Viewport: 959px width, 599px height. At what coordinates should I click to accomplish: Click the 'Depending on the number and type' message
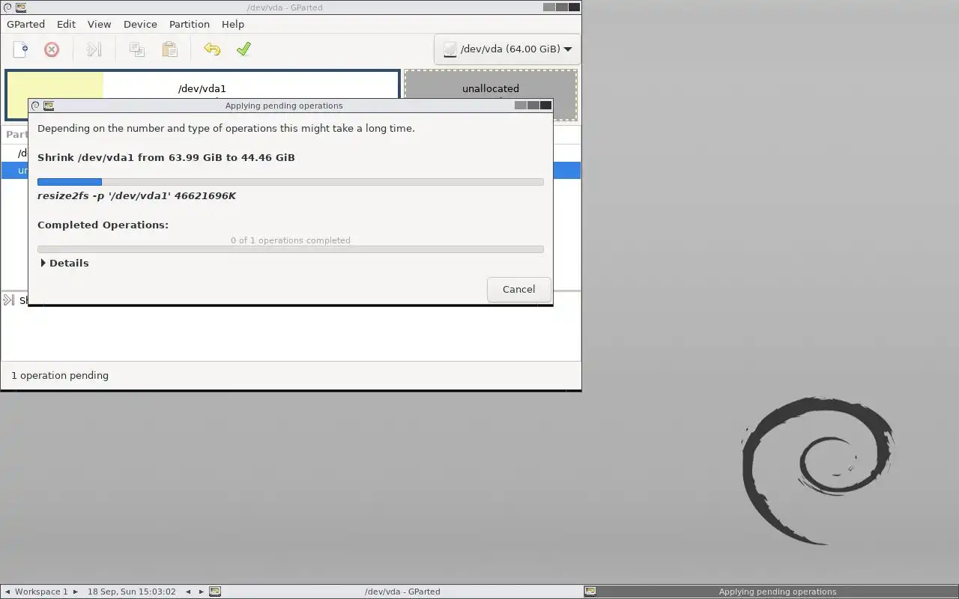226,128
